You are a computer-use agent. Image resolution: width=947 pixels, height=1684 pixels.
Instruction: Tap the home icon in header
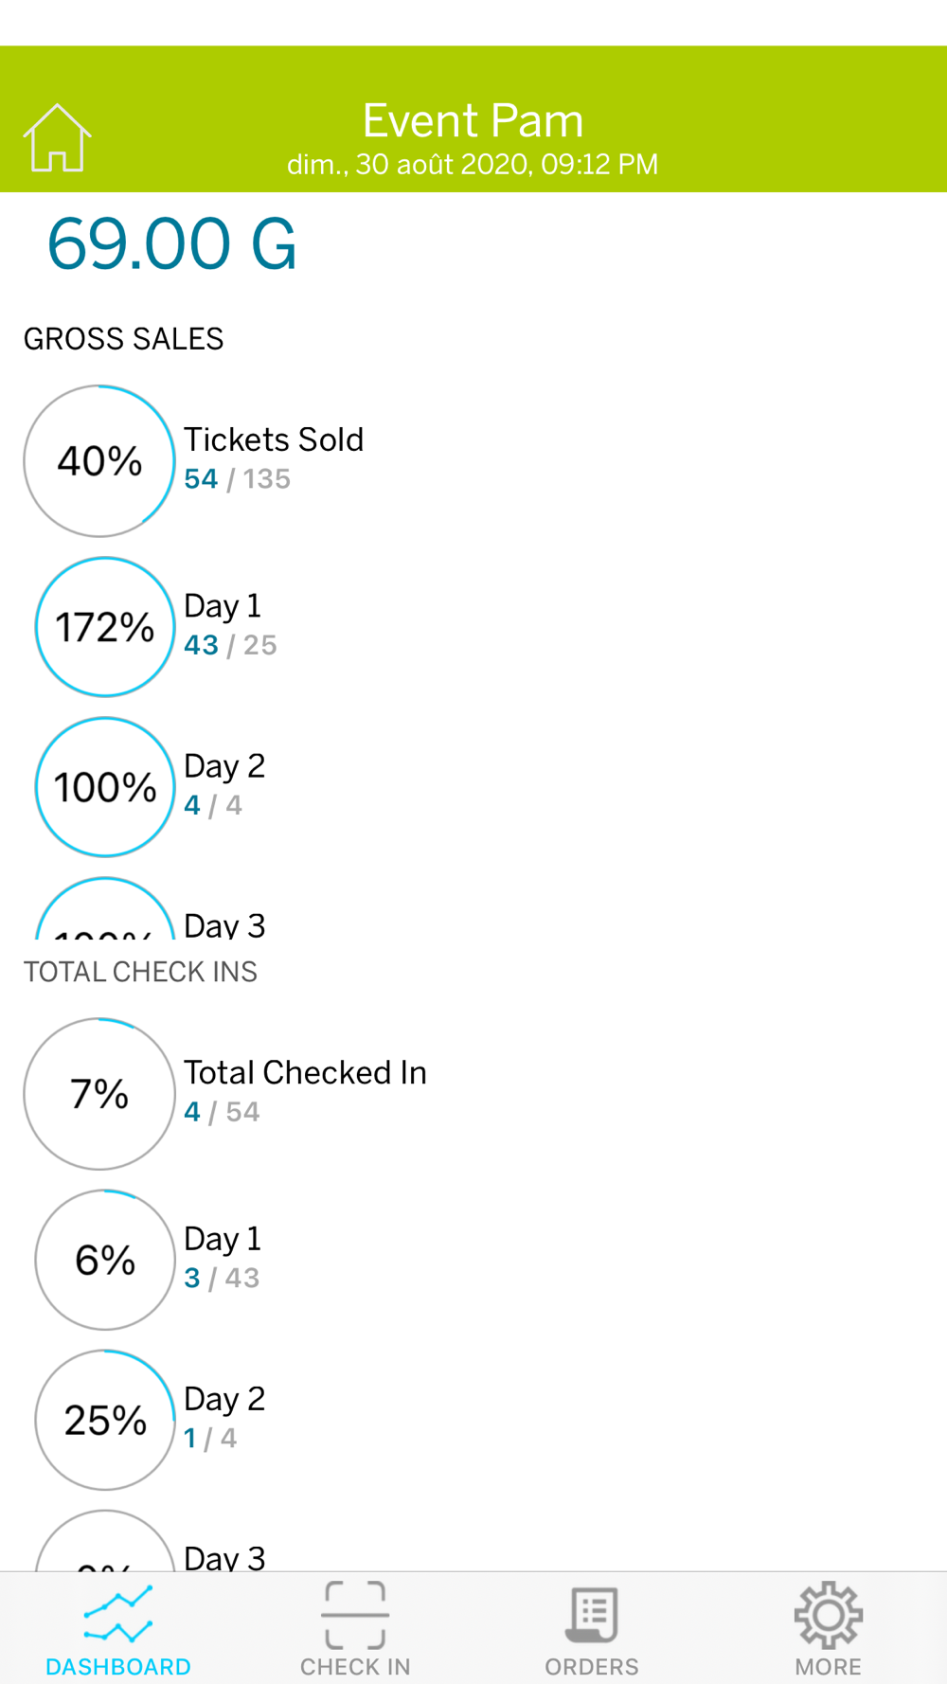(57, 138)
